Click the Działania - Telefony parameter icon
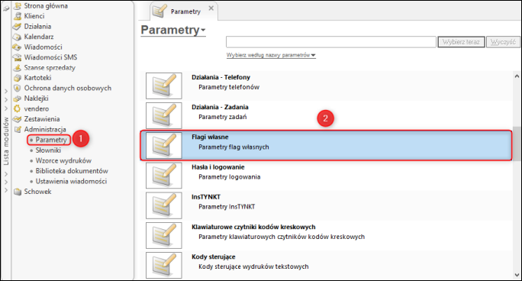Image resolution: width=522 pixels, height=281 pixels. pos(164,86)
